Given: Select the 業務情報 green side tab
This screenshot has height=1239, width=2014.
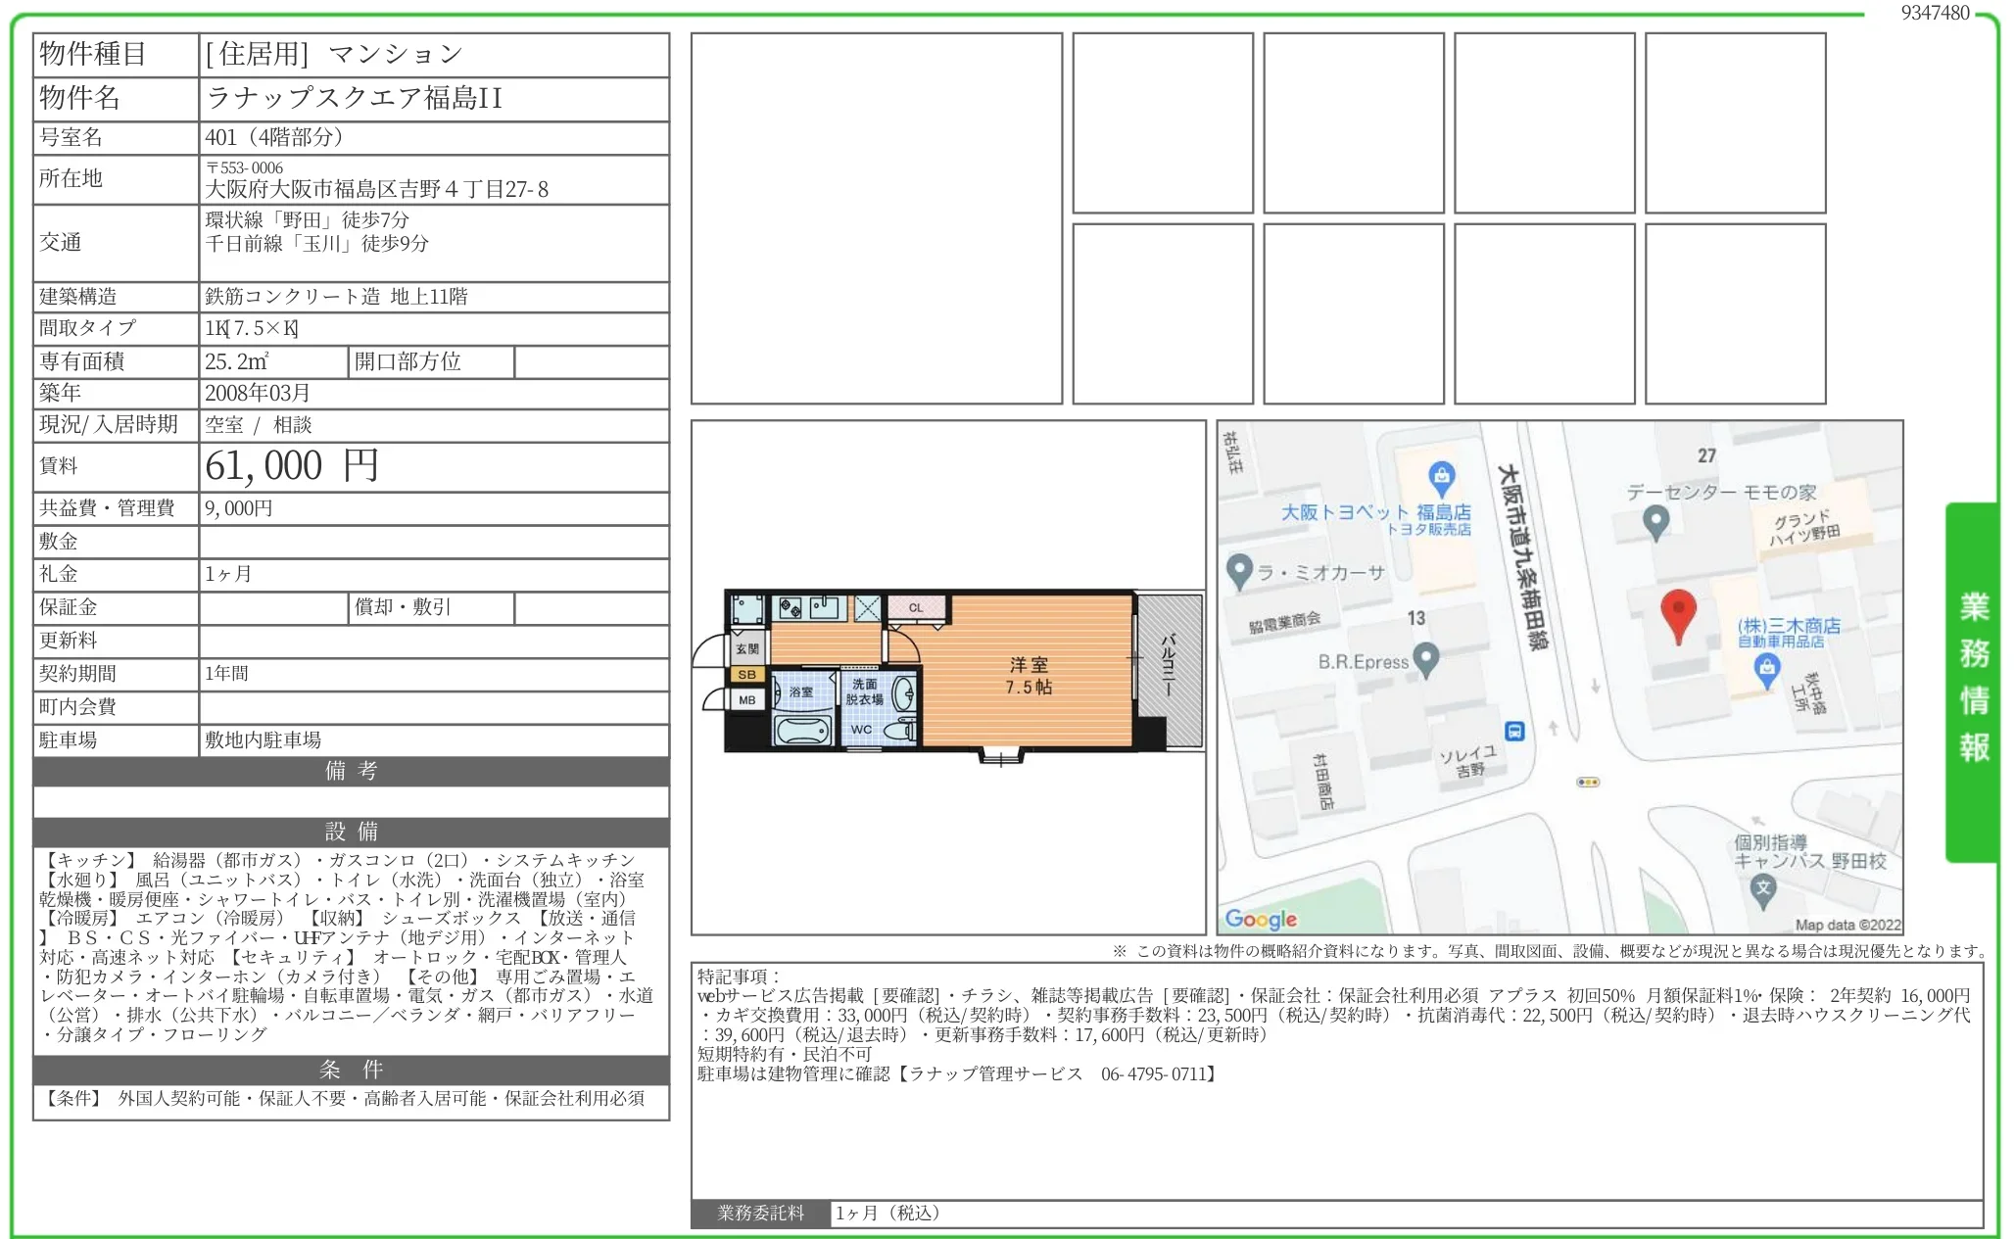Looking at the screenshot, I should (x=1972, y=681).
